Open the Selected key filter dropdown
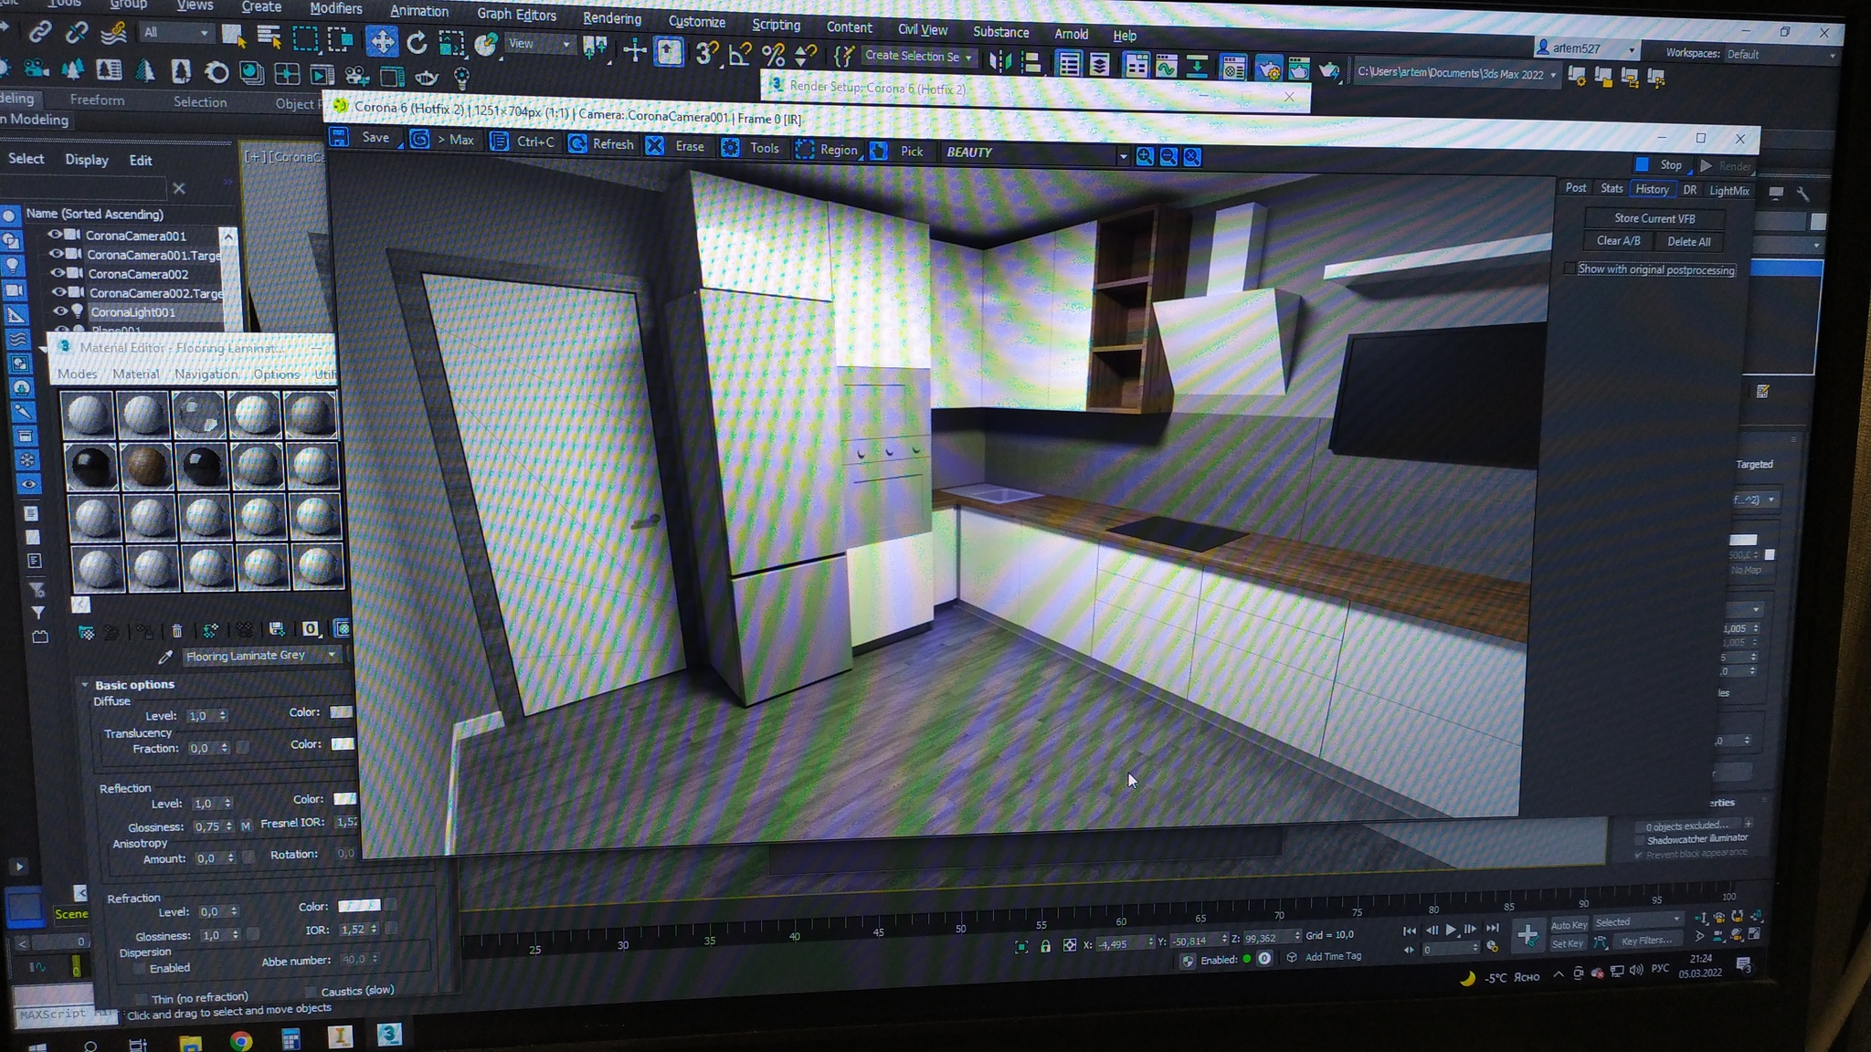The height and width of the screenshot is (1052, 1871). tap(1637, 921)
